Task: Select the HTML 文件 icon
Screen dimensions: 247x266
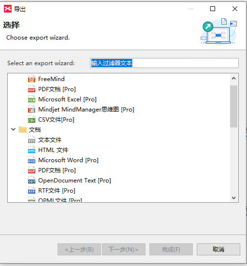Action: pyautogui.click(x=31, y=150)
